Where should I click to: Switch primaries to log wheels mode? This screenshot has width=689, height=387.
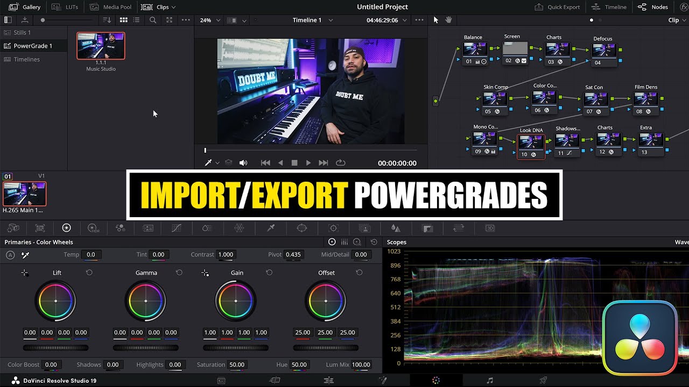point(357,242)
